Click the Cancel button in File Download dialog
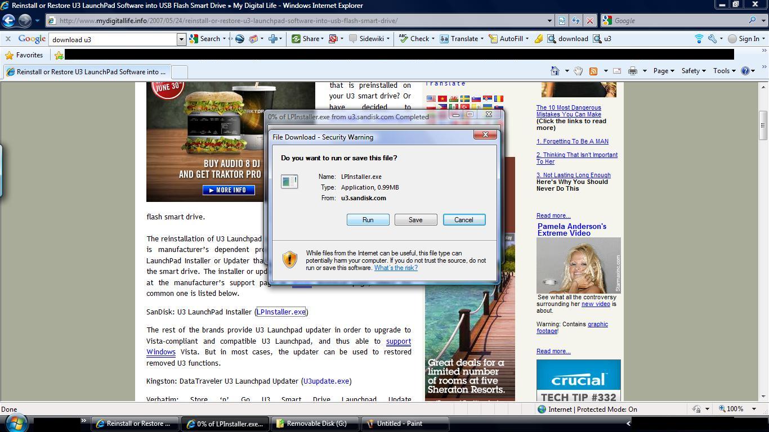This screenshot has height=432, width=769. (464, 220)
